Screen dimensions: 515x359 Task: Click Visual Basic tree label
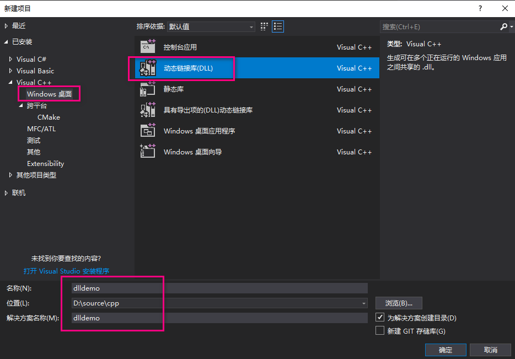pos(35,71)
